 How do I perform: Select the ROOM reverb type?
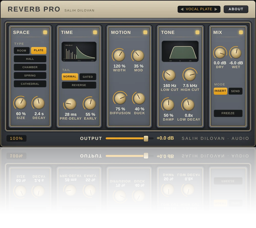22,51
